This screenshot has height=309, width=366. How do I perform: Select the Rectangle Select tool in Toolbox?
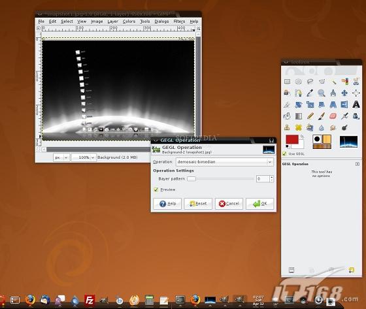(x=287, y=82)
